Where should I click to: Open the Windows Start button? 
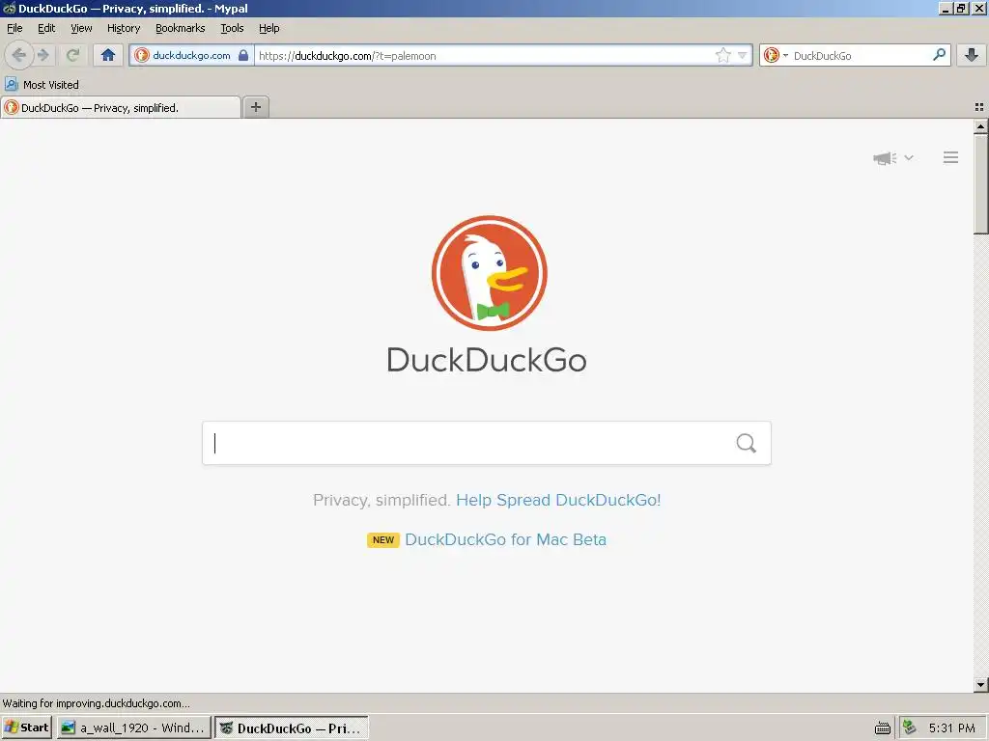[26, 727]
